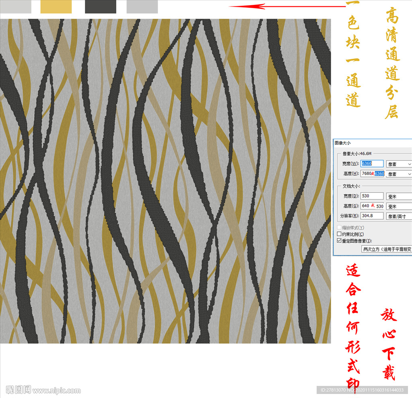The height and width of the screenshot is (398, 412).
Task: Enable the 约束比例(C) checkbox
Action: 339,234
